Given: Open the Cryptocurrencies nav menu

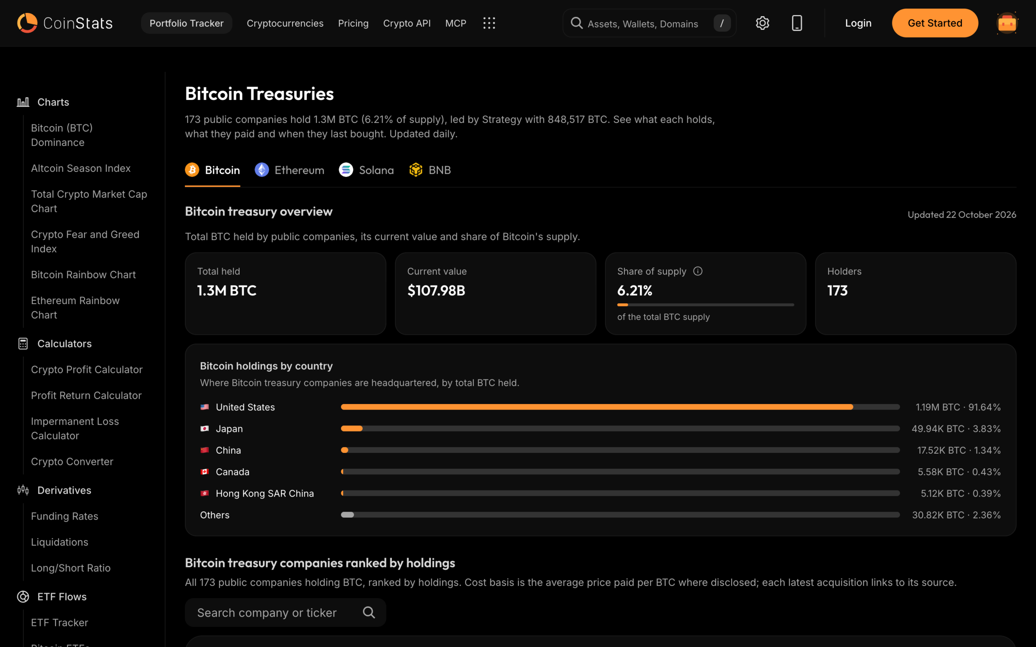Looking at the screenshot, I should point(285,23).
